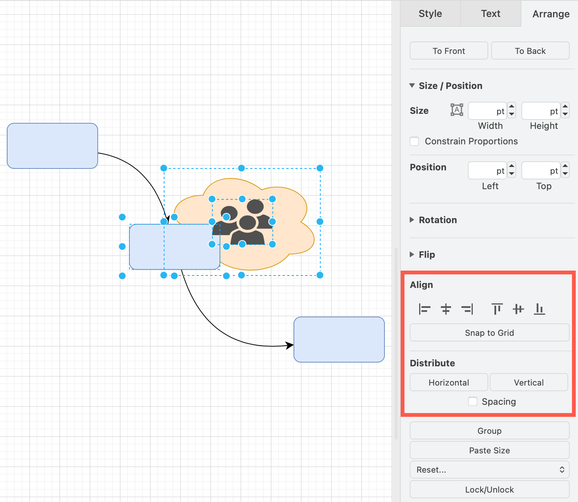Viewport: 578px width, 502px height.
Task: Increase Left position with stepper up
Action: [x=512, y=166]
